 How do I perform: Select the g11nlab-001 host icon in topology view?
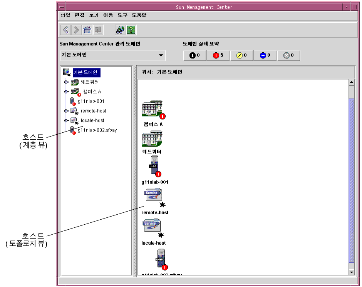point(155,166)
